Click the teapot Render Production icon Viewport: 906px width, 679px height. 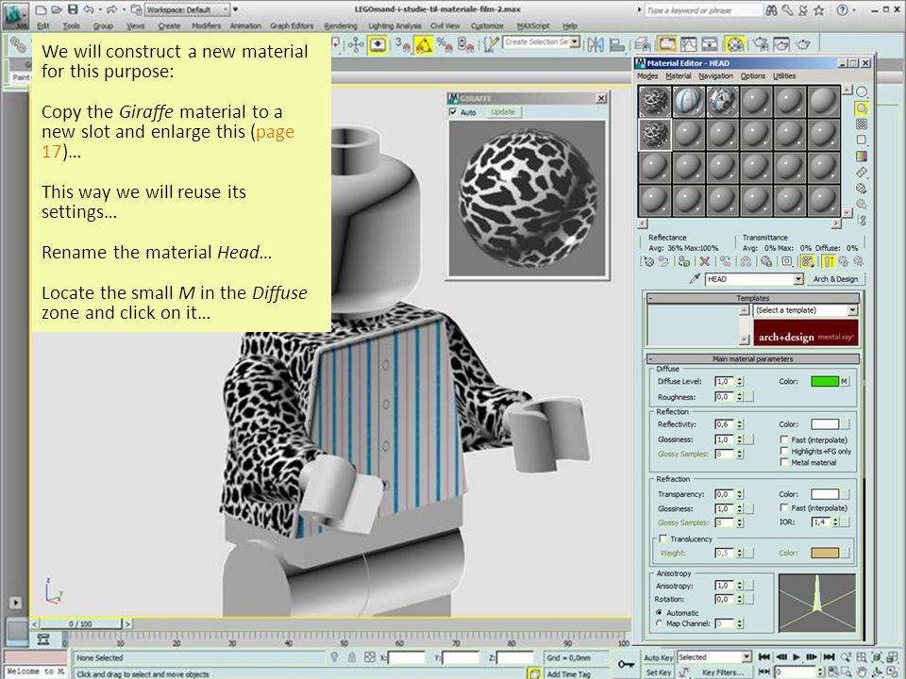(x=802, y=44)
